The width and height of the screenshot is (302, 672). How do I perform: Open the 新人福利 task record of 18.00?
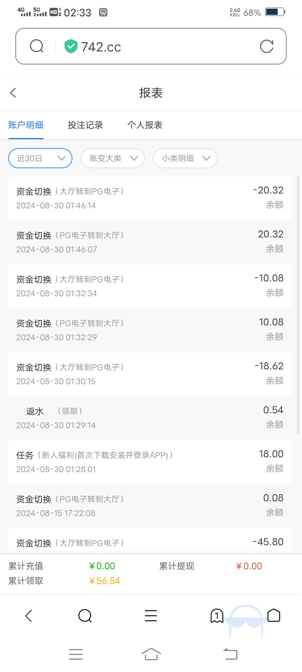click(150, 462)
